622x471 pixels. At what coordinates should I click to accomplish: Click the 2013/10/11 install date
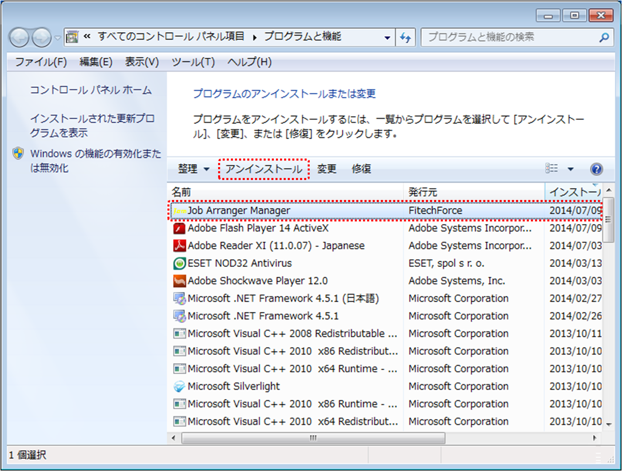[x=575, y=333]
